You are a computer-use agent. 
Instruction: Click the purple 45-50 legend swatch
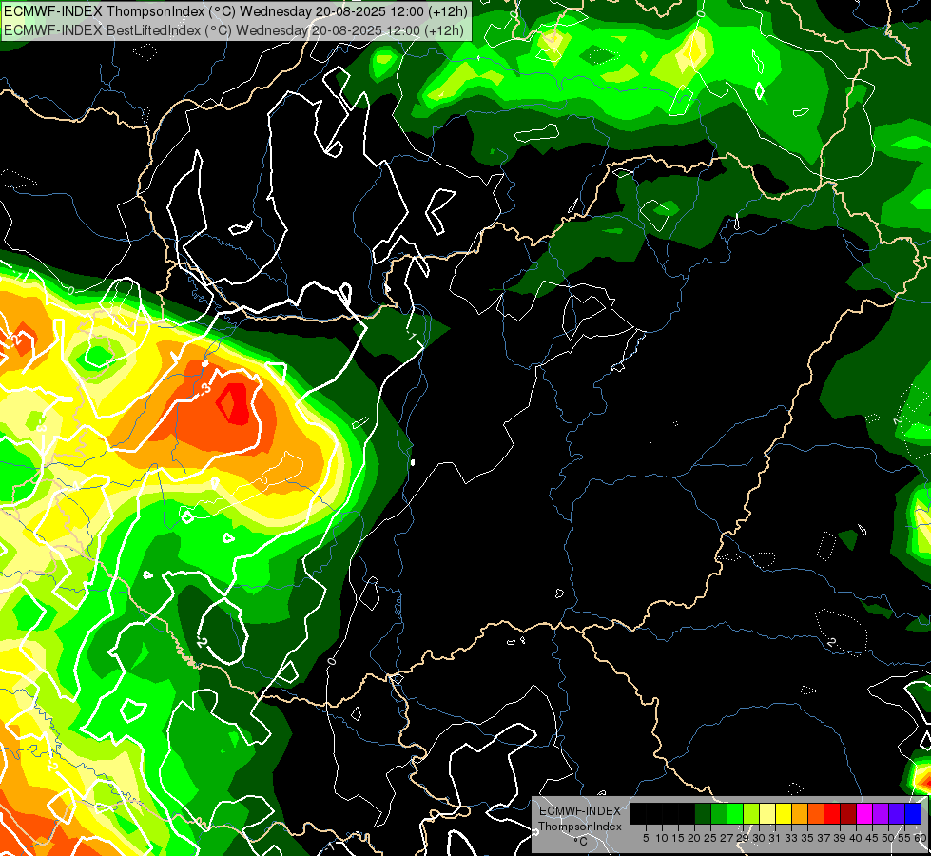(881, 813)
